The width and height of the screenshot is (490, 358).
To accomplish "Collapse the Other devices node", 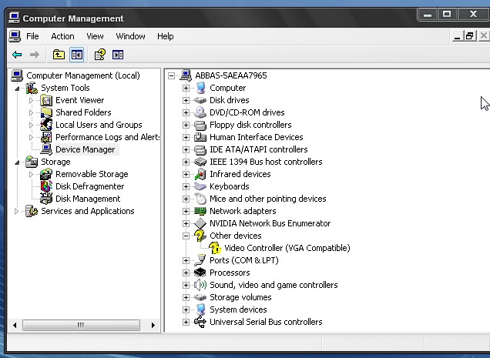I will [186, 236].
